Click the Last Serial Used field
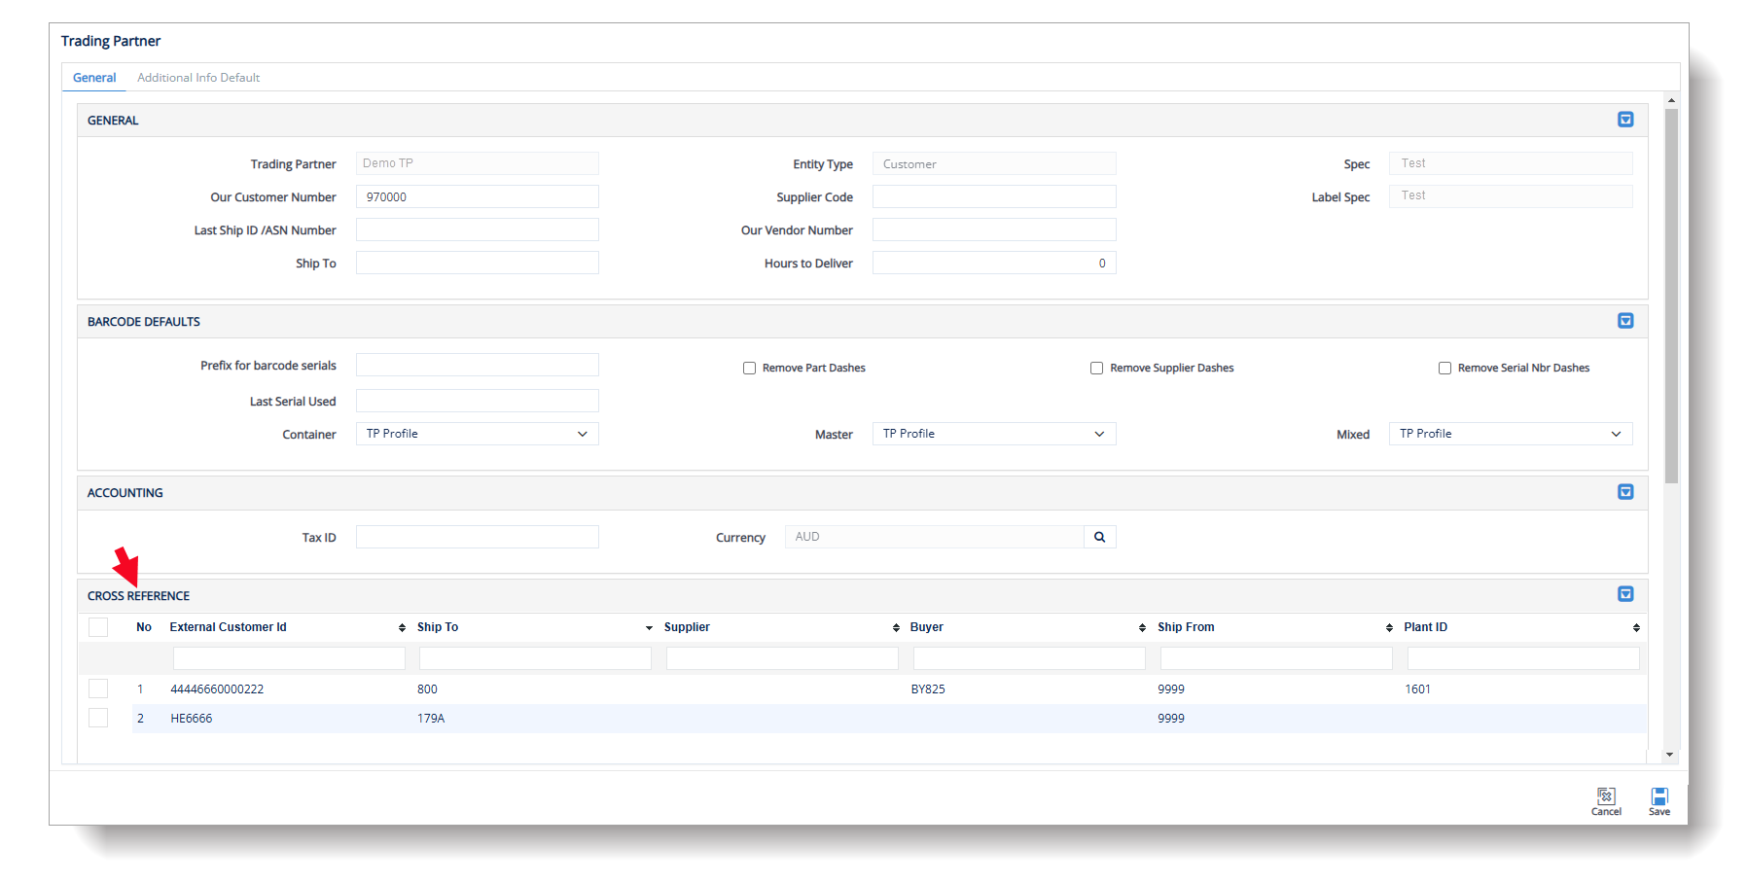 pos(477,401)
